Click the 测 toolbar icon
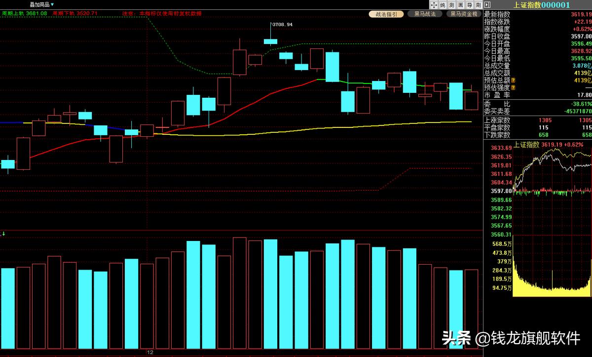The width and height of the screenshot is (592, 357). (451, 4)
